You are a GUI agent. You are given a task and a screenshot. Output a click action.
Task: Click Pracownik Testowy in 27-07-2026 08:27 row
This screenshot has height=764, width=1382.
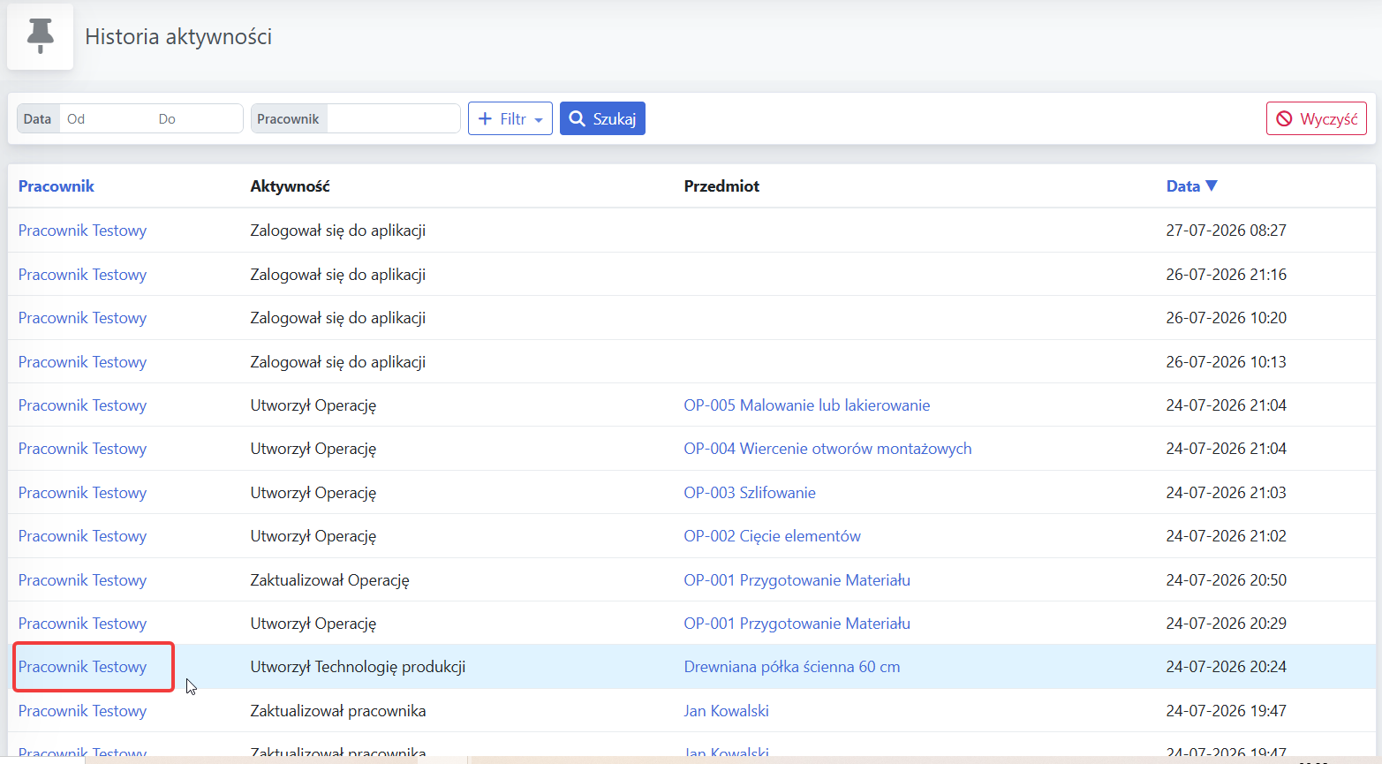(82, 231)
